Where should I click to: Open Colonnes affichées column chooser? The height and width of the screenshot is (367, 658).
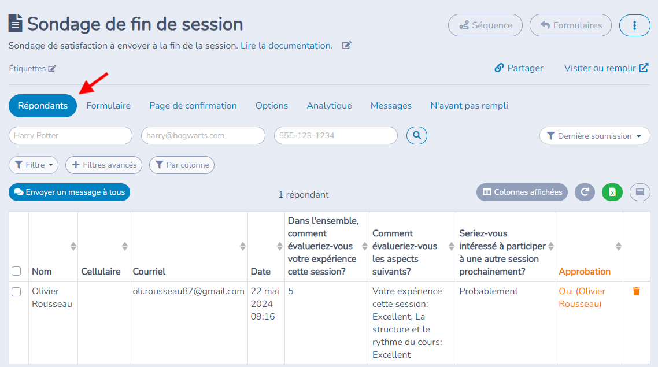pyautogui.click(x=522, y=192)
